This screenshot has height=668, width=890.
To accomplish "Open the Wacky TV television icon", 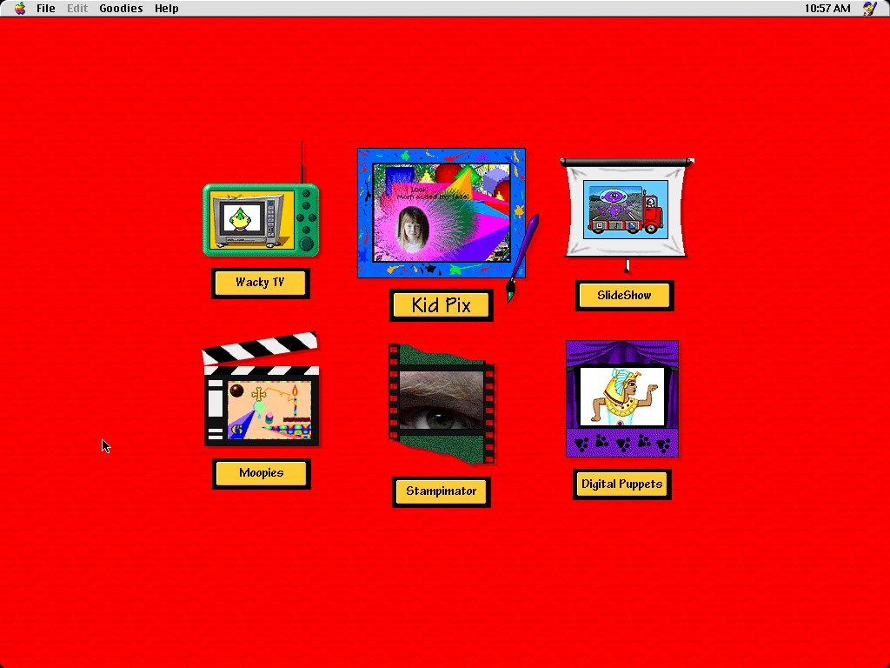I will pyautogui.click(x=261, y=219).
